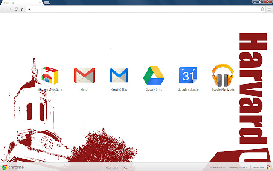
Task: Go to the previous apps page arrow
Action: point(9,94)
